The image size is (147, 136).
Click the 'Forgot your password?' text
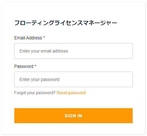35,93
